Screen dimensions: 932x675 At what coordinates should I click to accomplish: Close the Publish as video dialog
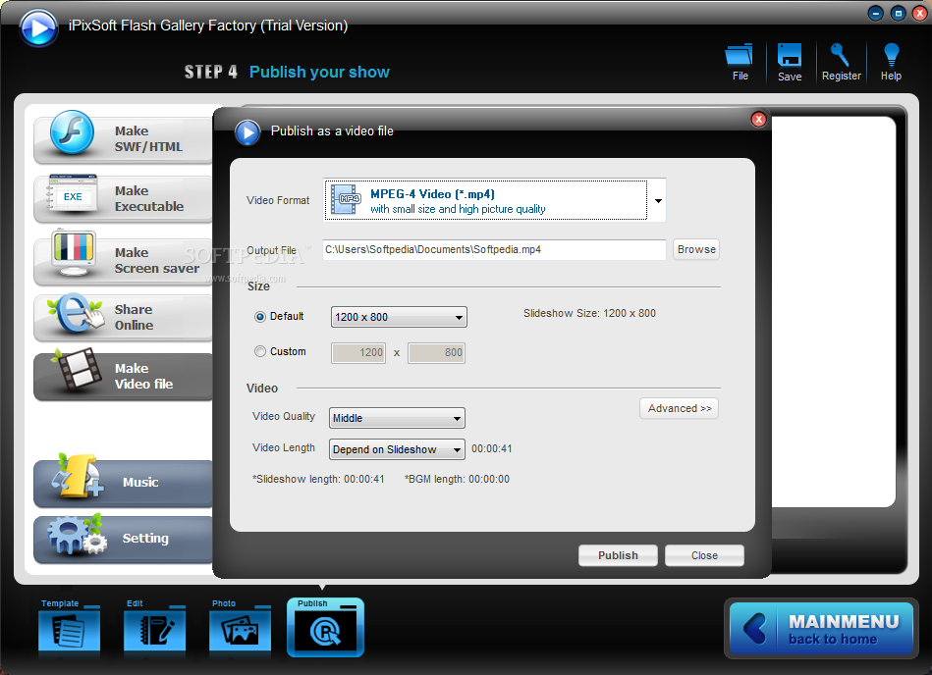[758, 120]
